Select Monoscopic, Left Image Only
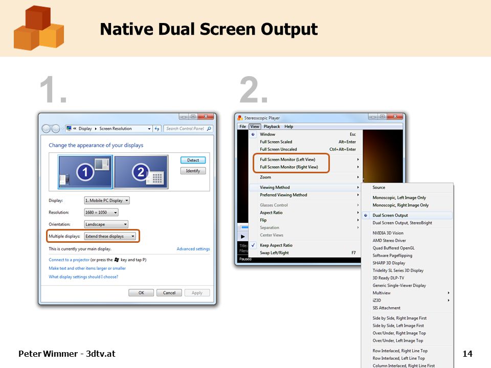 point(408,198)
